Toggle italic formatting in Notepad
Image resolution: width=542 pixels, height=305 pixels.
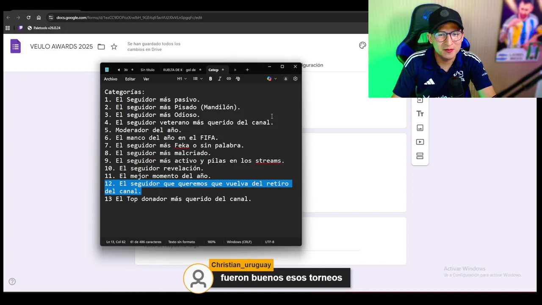[219, 79]
